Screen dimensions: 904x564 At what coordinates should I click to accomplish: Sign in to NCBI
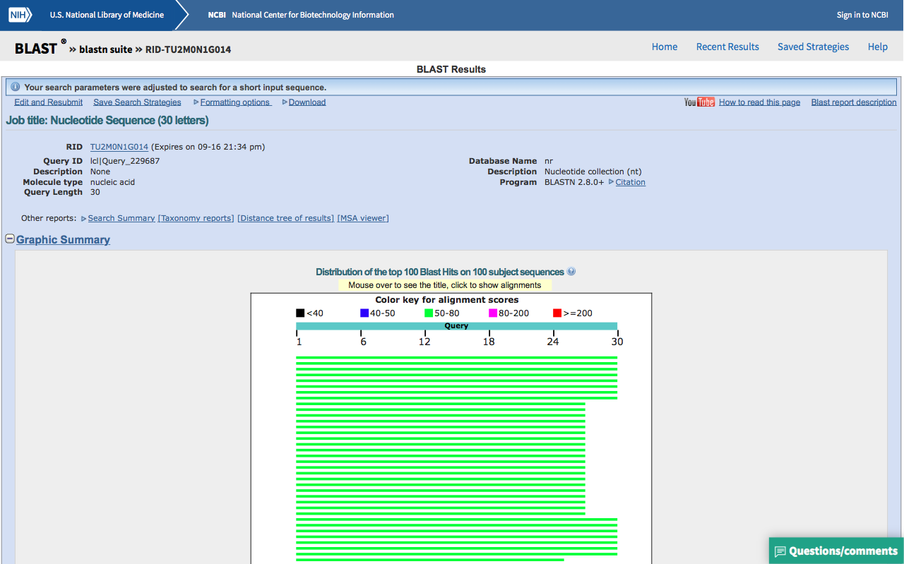pyautogui.click(x=862, y=15)
